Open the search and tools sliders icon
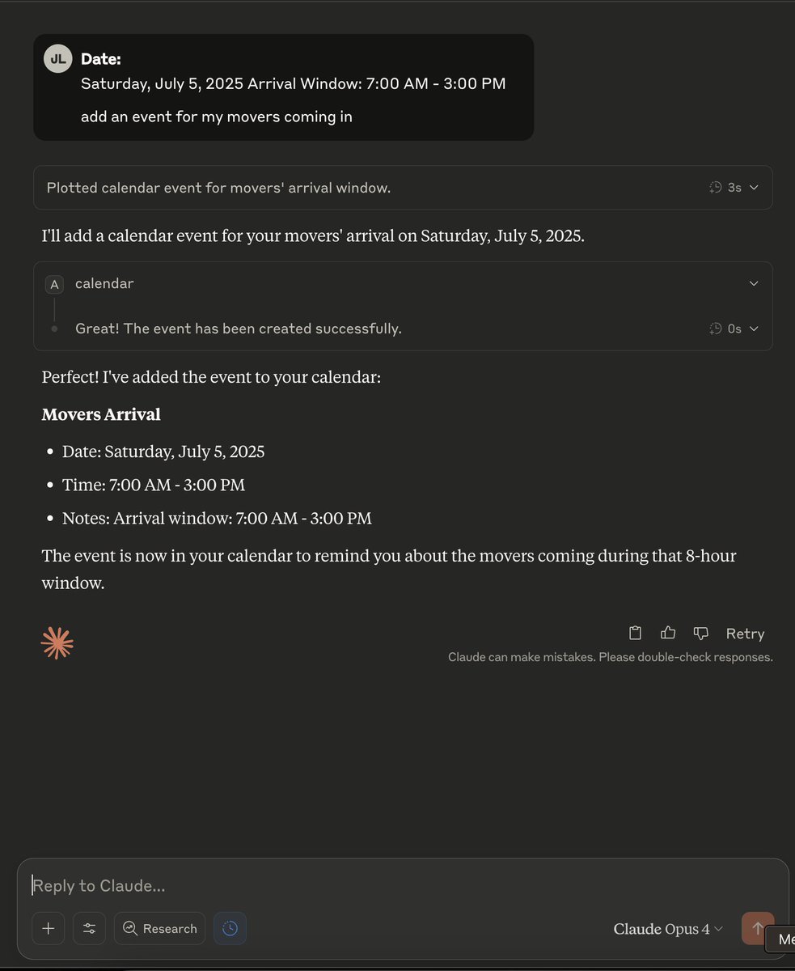 [89, 928]
